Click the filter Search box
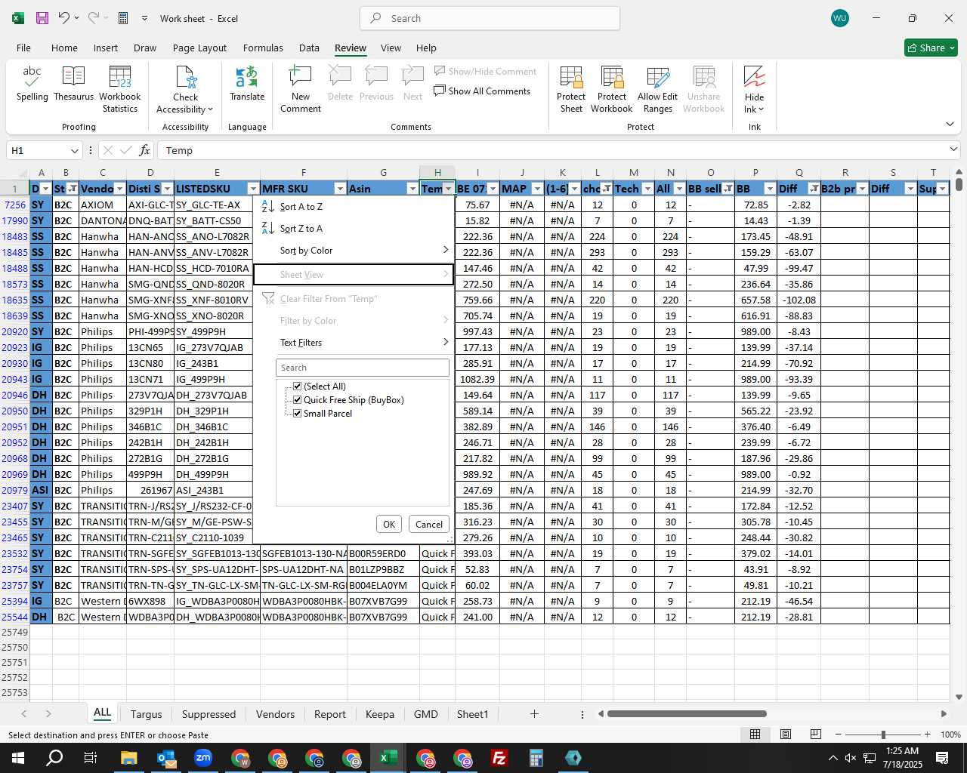 (363, 368)
